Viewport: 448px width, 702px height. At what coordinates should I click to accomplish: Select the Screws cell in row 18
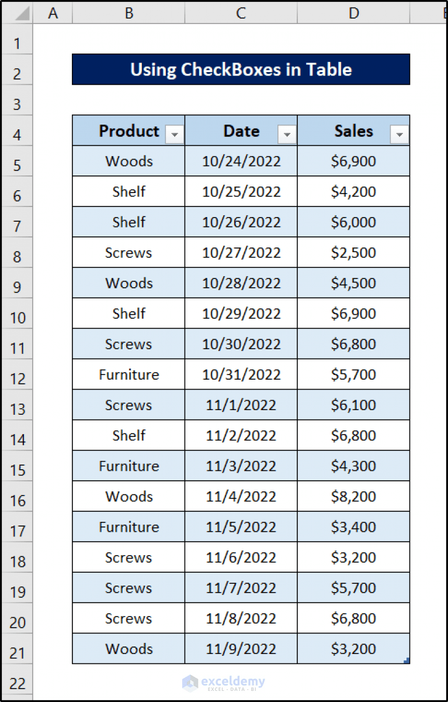click(x=128, y=558)
